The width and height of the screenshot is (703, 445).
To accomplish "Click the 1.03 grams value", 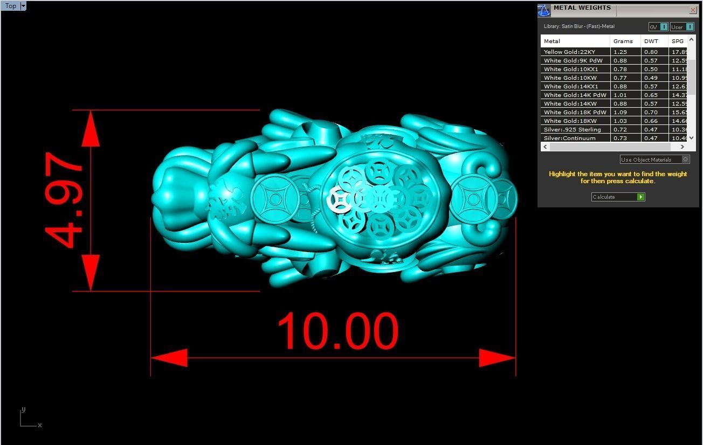I will click(620, 121).
